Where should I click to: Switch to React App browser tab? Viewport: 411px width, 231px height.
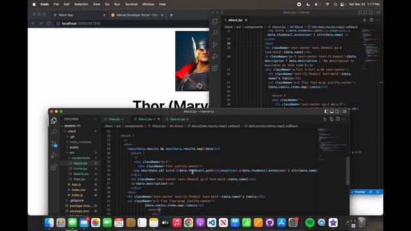tap(66, 15)
